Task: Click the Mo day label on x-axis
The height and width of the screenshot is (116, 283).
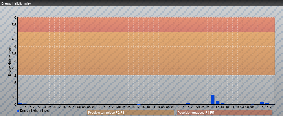Action: (x=119, y=107)
